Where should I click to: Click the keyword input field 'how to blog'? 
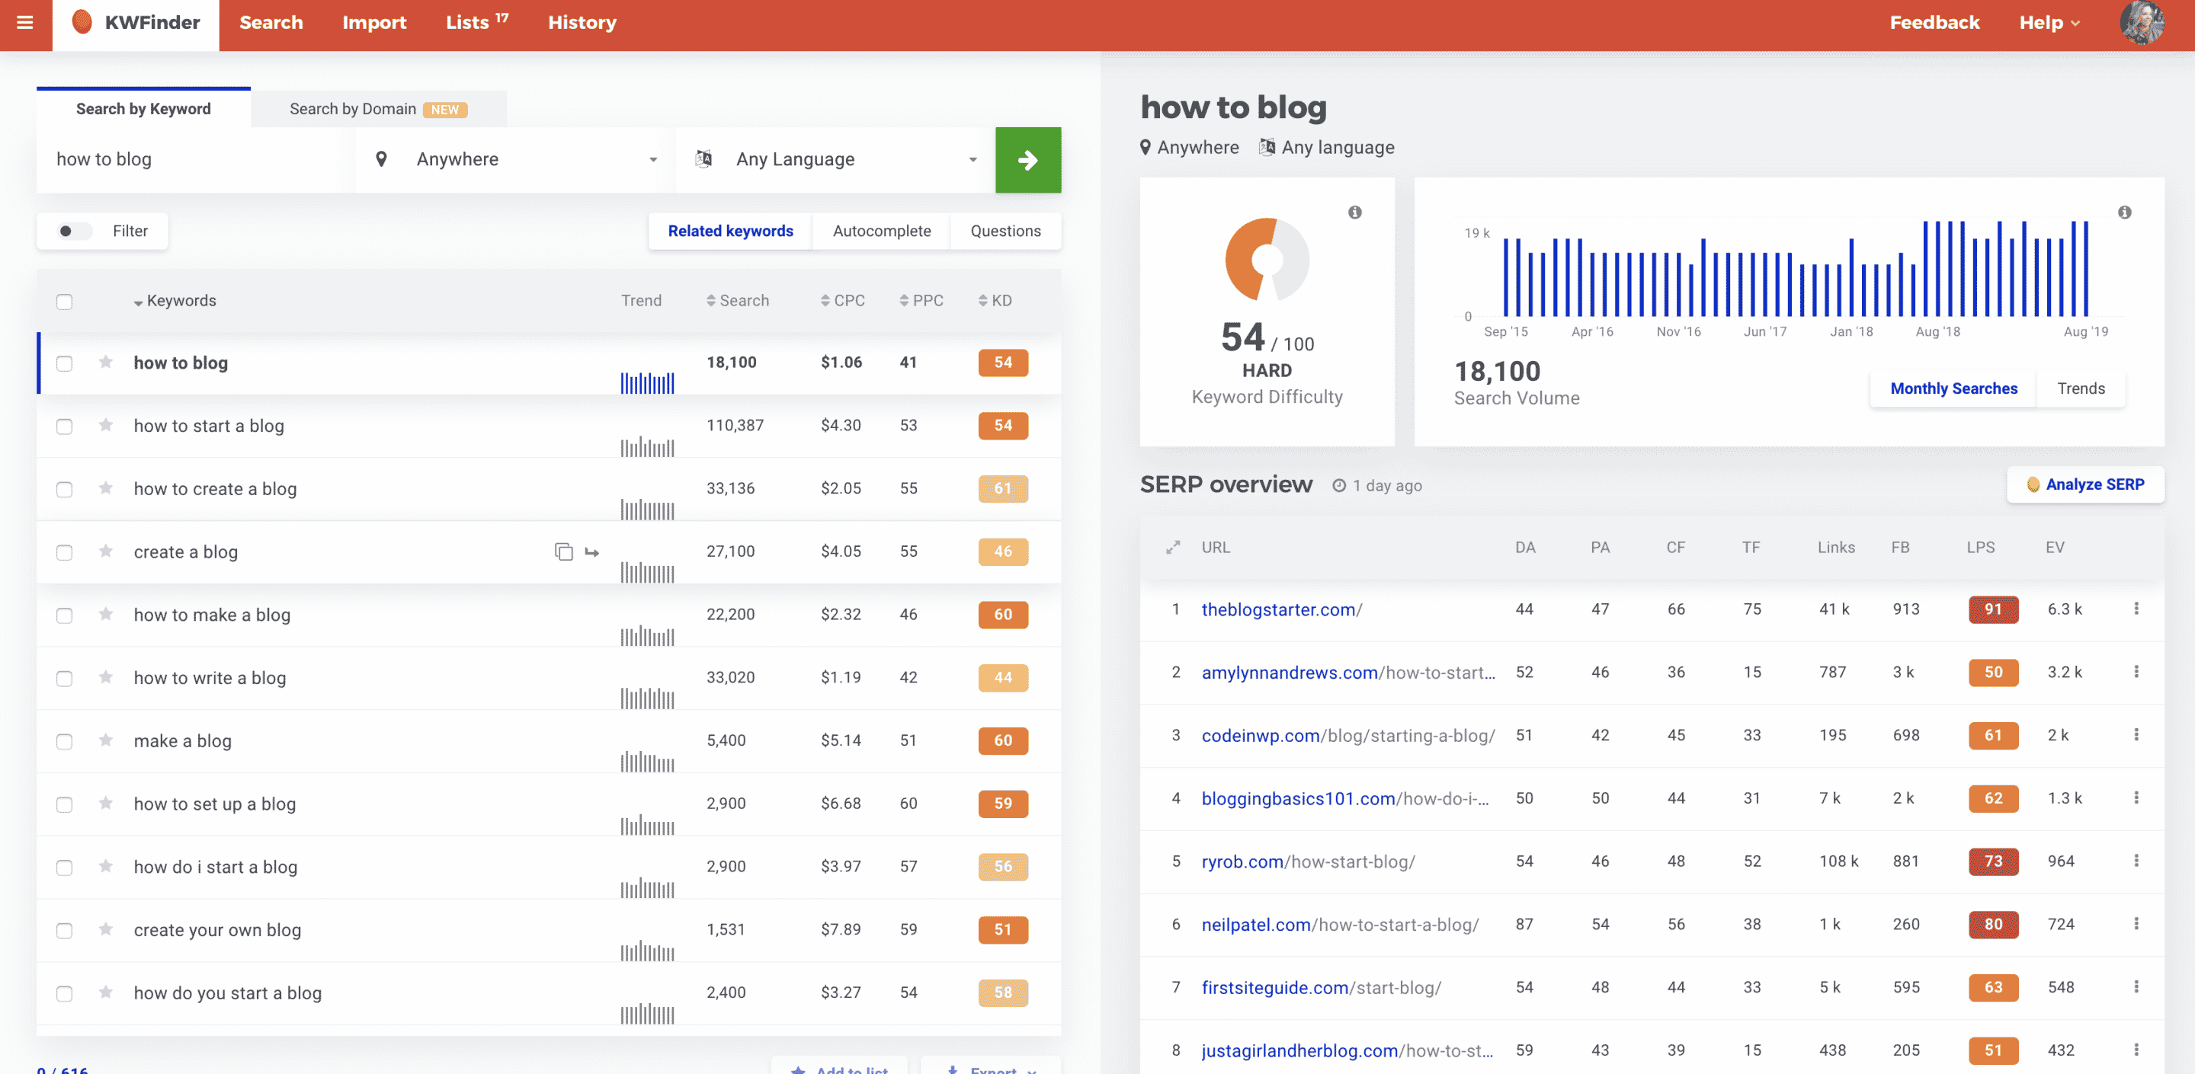(196, 160)
